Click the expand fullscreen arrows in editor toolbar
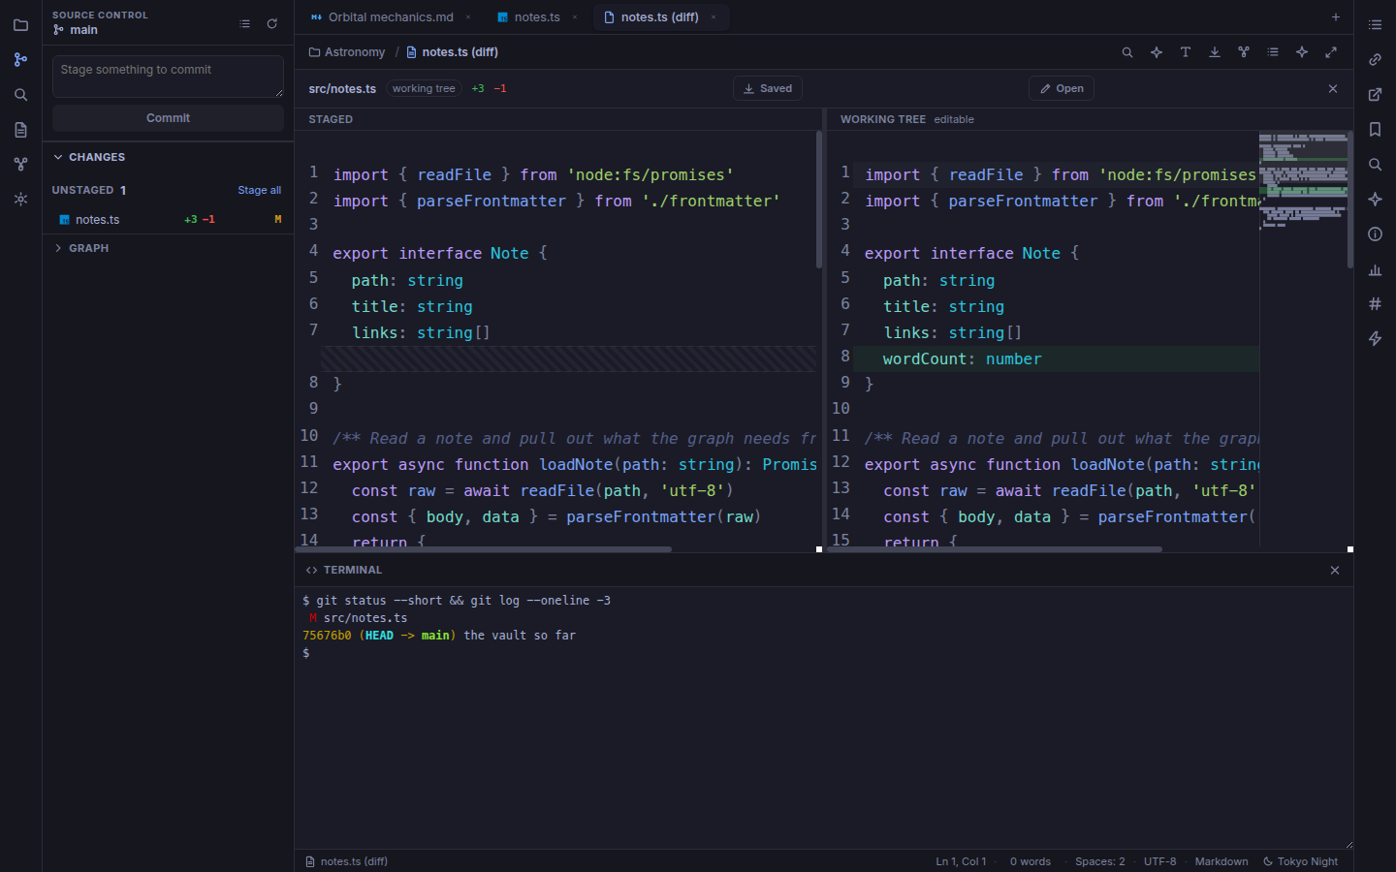The width and height of the screenshot is (1396, 872). tap(1331, 52)
